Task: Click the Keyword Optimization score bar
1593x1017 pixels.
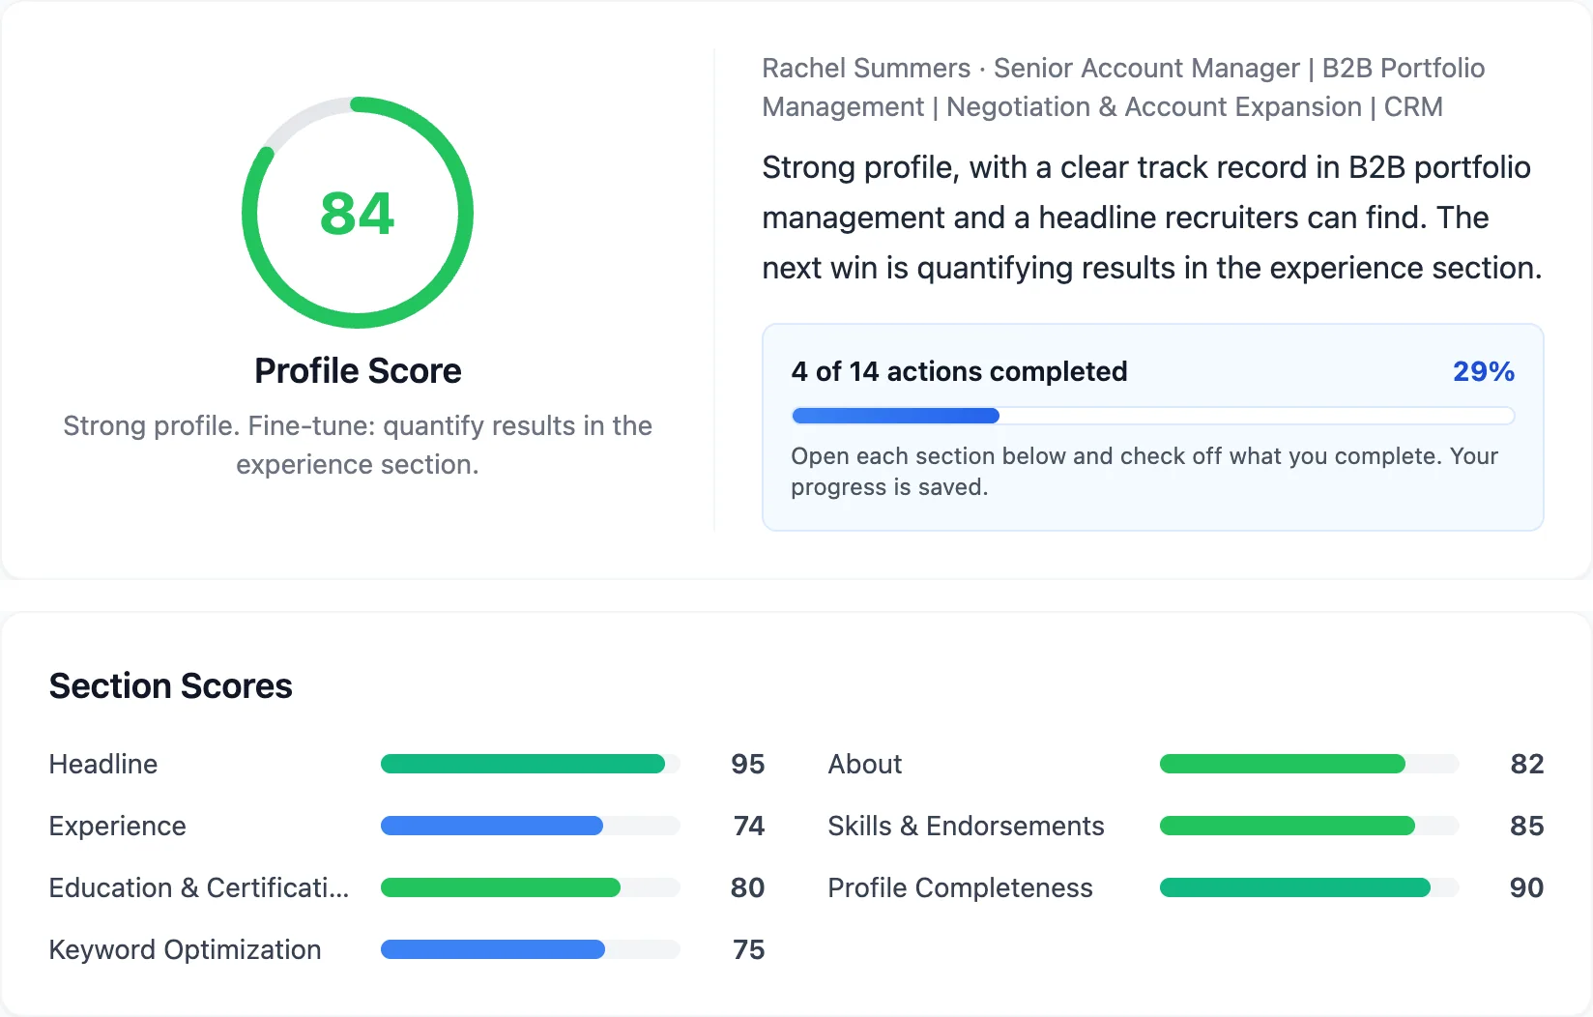Action: [x=530, y=949]
